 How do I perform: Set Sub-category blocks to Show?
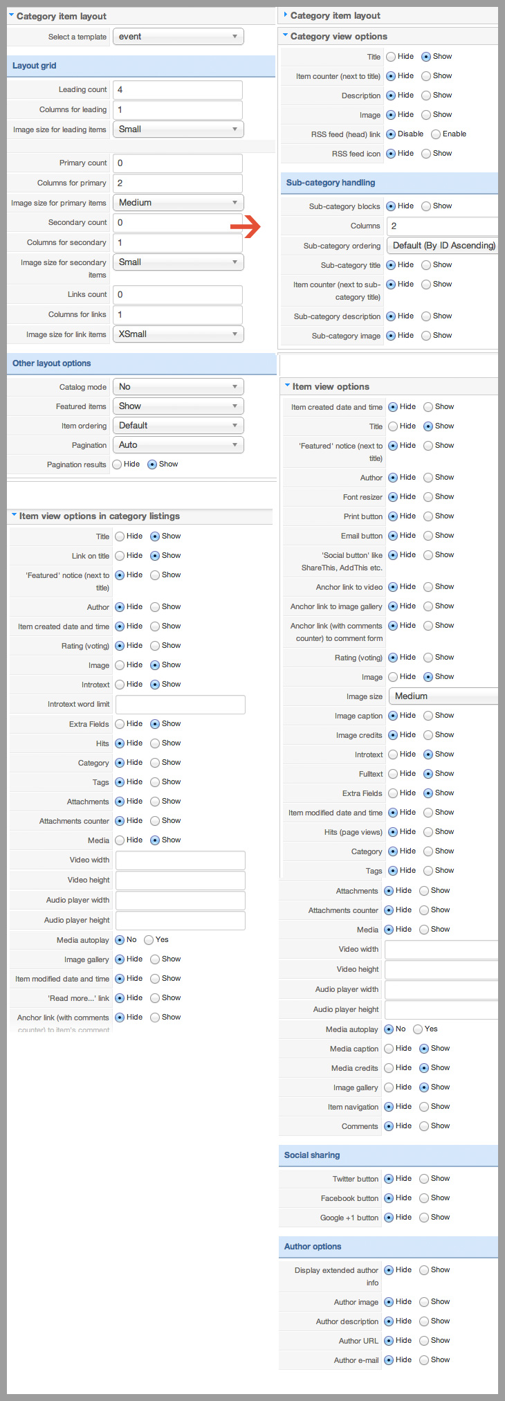pyautogui.click(x=426, y=206)
